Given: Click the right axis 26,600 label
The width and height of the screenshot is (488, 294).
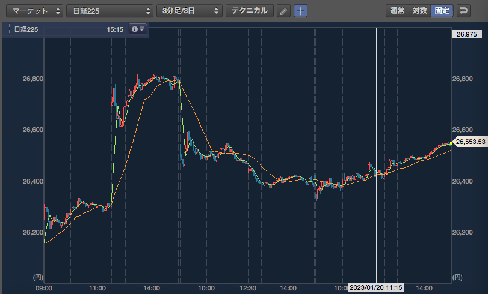Looking at the screenshot, I should (x=463, y=130).
